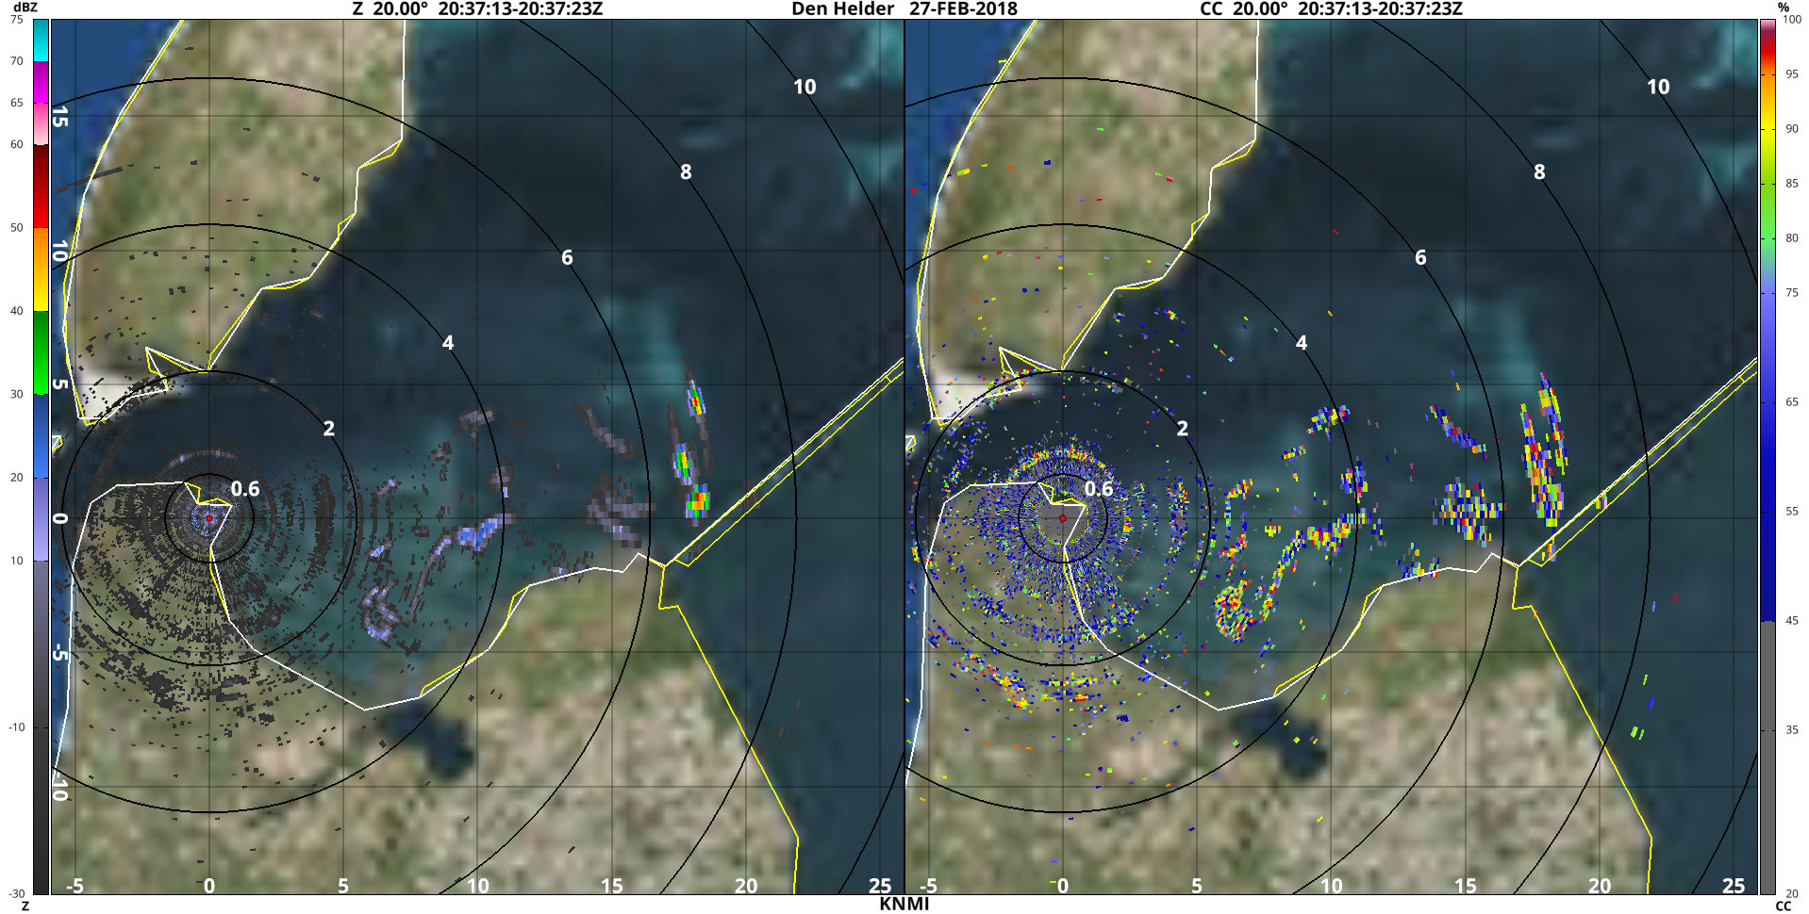
Task: Click the 95 tick on the percent scale
Action: 1792,74
